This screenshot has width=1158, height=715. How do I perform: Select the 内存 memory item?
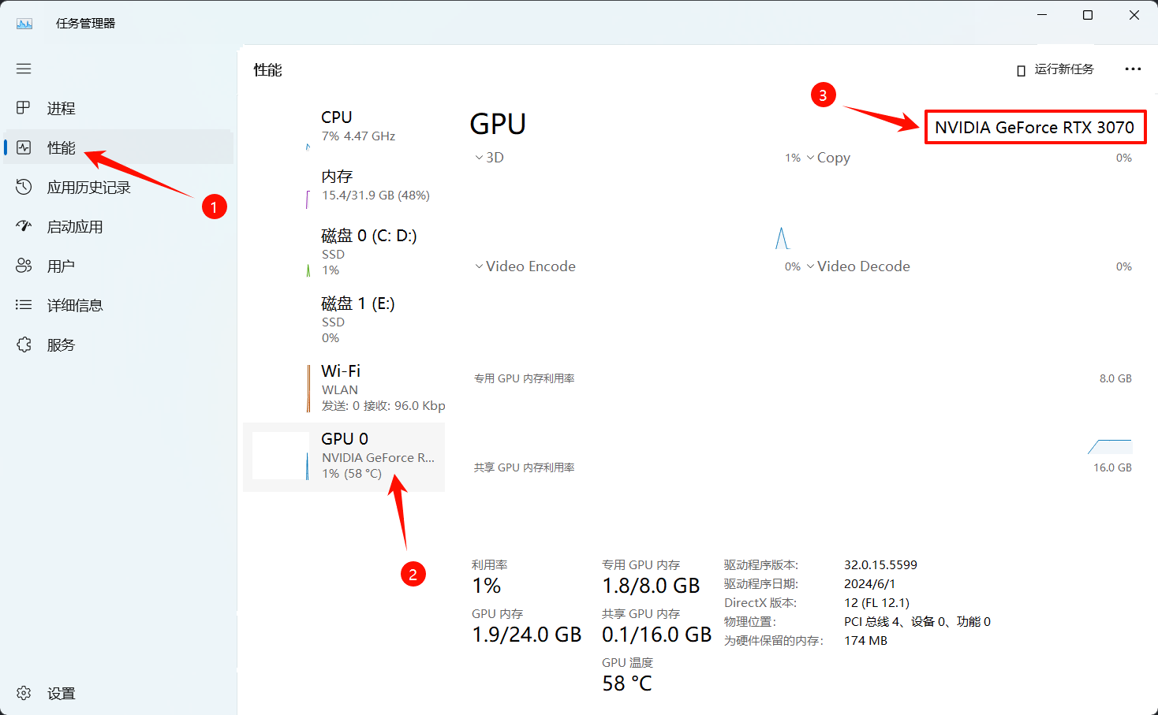pyautogui.click(x=344, y=185)
